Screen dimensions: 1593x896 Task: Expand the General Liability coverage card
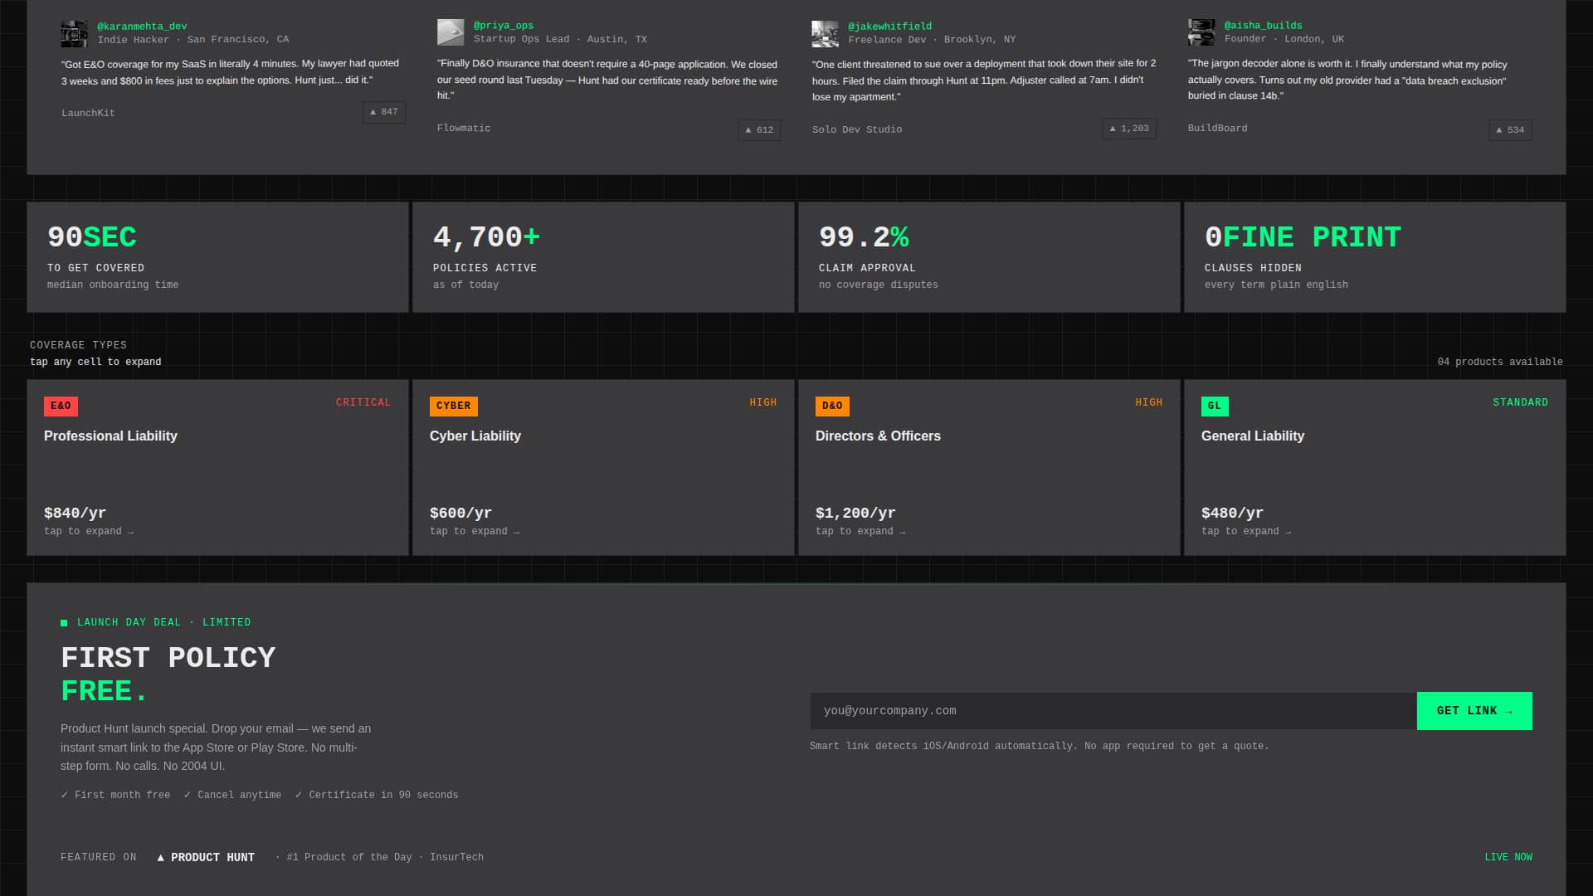click(1375, 468)
